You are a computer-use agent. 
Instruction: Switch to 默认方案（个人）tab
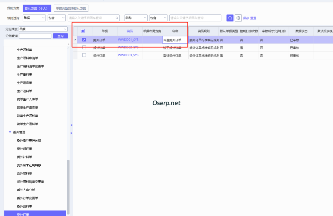[x=37, y=8]
